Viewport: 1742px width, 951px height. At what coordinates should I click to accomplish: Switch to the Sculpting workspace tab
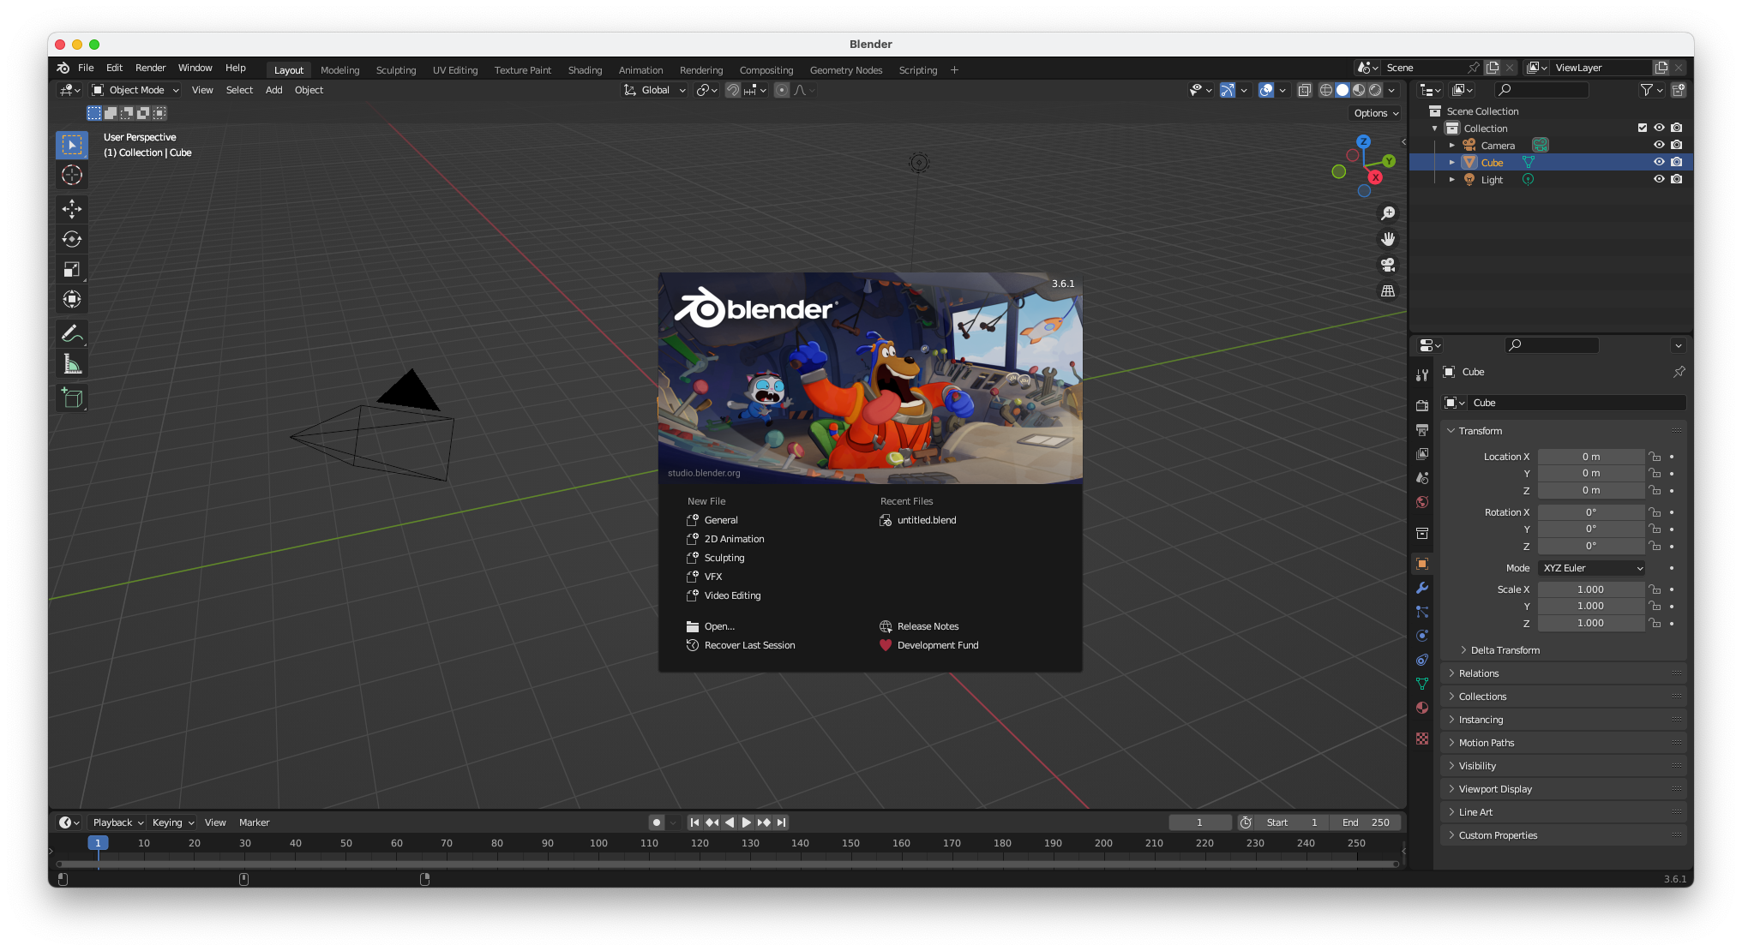click(395, 70)
